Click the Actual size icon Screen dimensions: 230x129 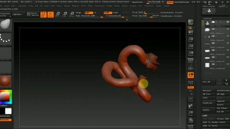(x=191, y=47)
